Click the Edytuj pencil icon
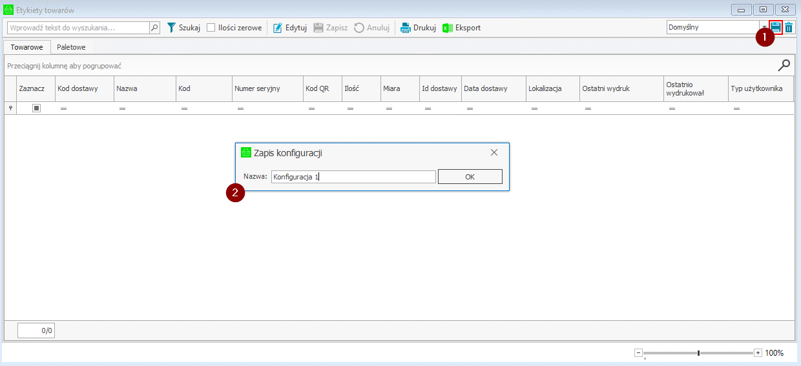 278,28
